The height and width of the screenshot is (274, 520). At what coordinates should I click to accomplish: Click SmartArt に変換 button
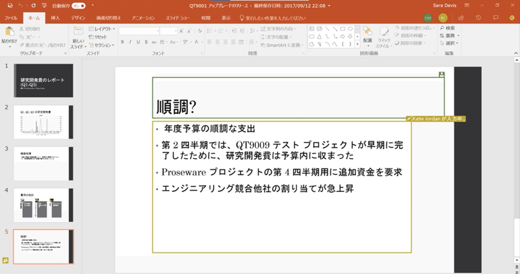282,45
